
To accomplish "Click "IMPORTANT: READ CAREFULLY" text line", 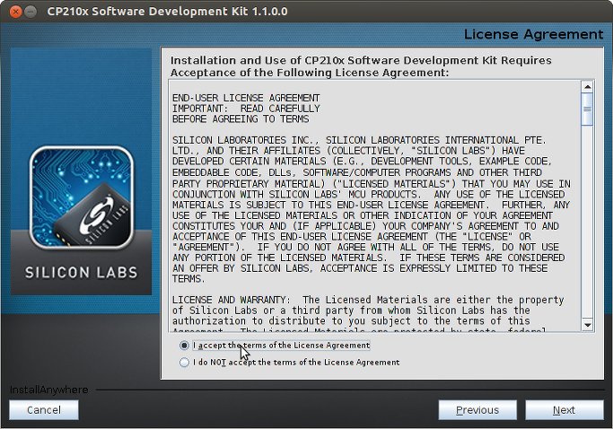I will tap(246, 109).
